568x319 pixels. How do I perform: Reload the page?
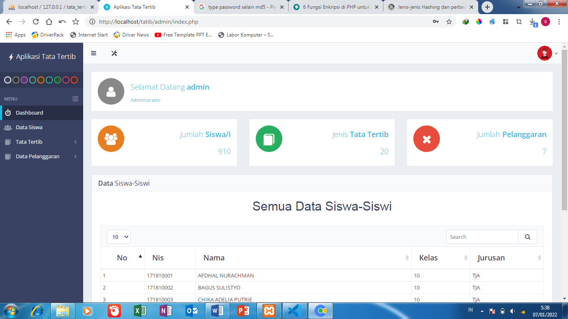click(36, 22)
